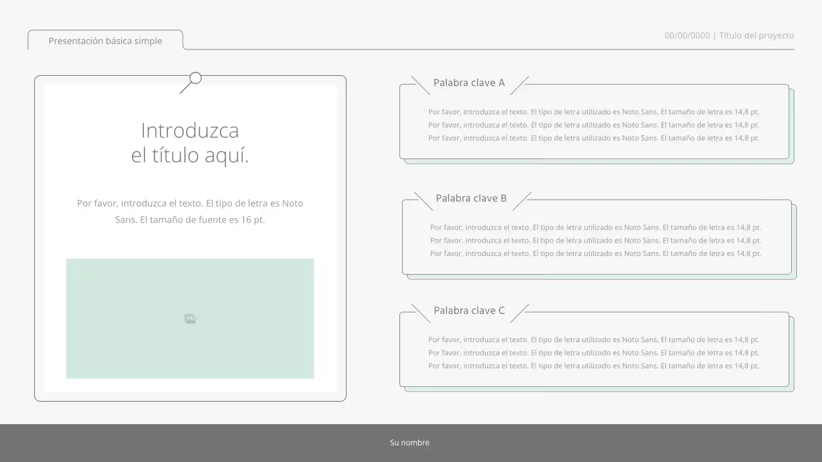Click the paragraph text inside the Palabra clave A box
Screen dimensions: 822x462
pyautogui.click(x=593, y=124)
